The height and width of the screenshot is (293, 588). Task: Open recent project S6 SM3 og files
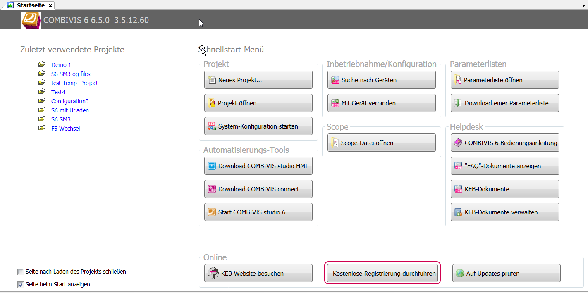pos(71,74)
